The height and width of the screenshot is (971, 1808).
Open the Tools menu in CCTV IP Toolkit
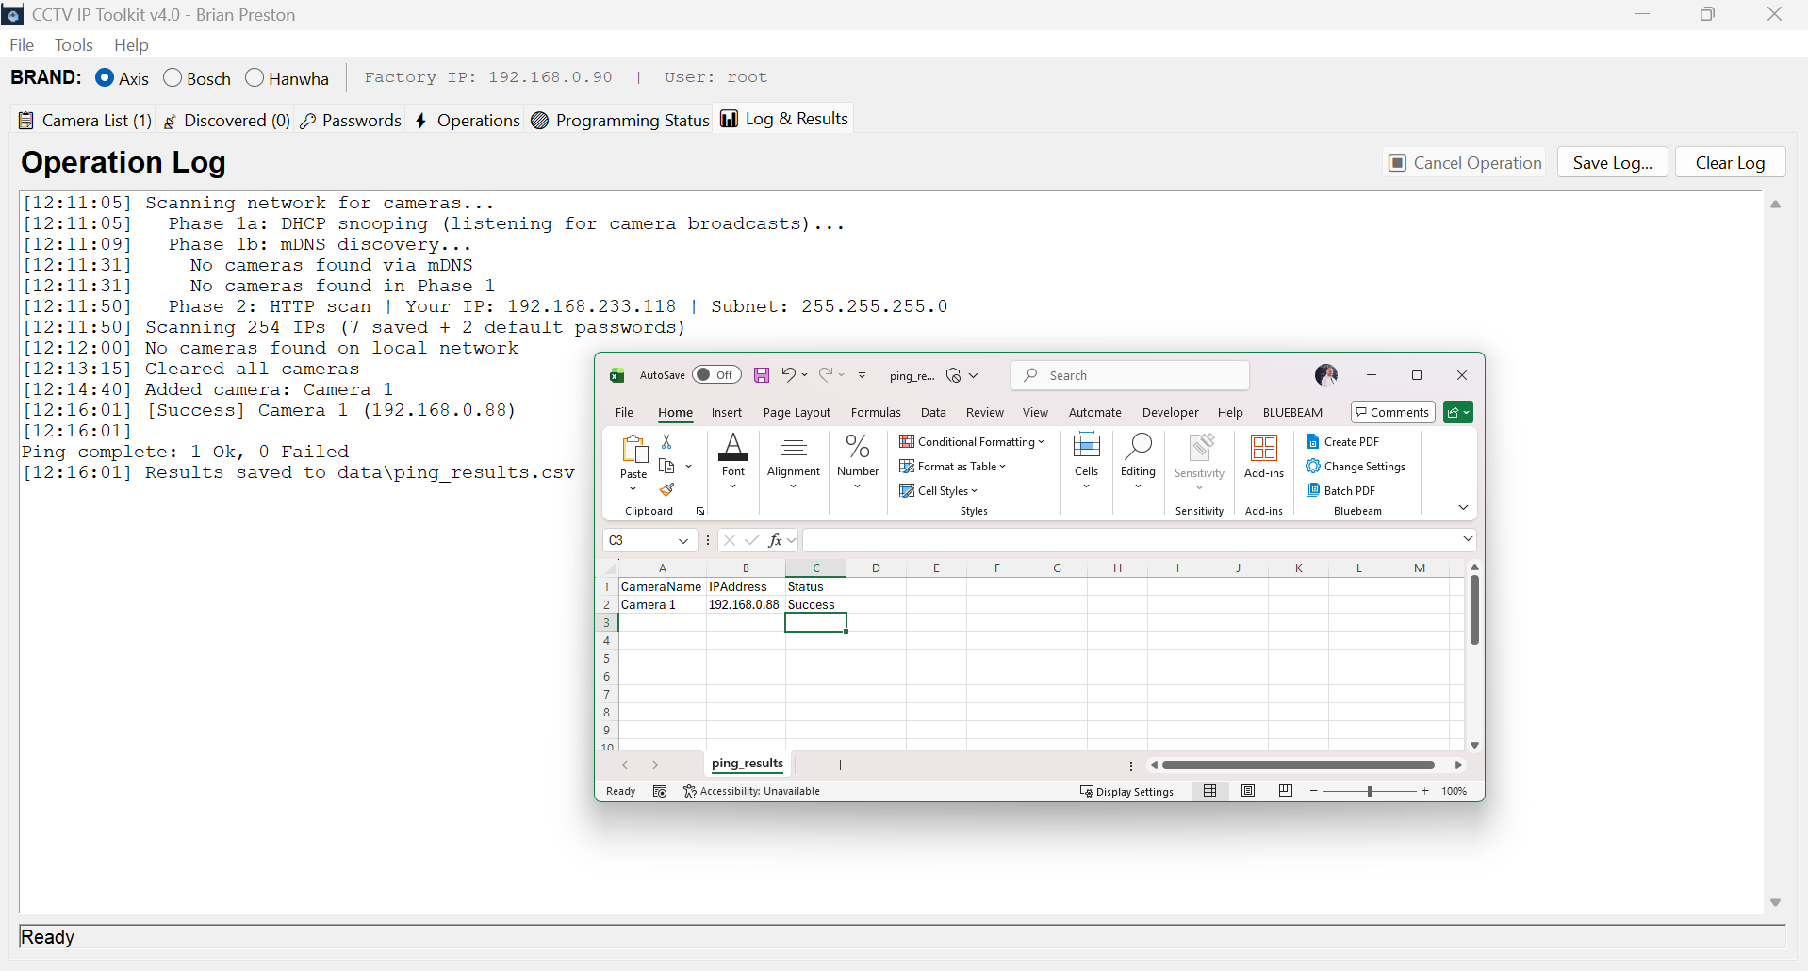pos(74,44)
